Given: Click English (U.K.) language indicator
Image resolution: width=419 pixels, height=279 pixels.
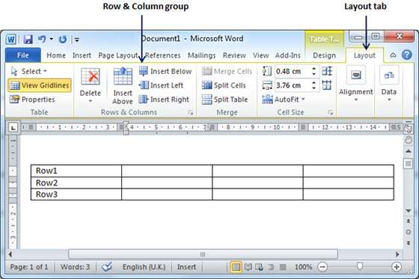Looking at the screenshot, I should click(x=144, y=267).
